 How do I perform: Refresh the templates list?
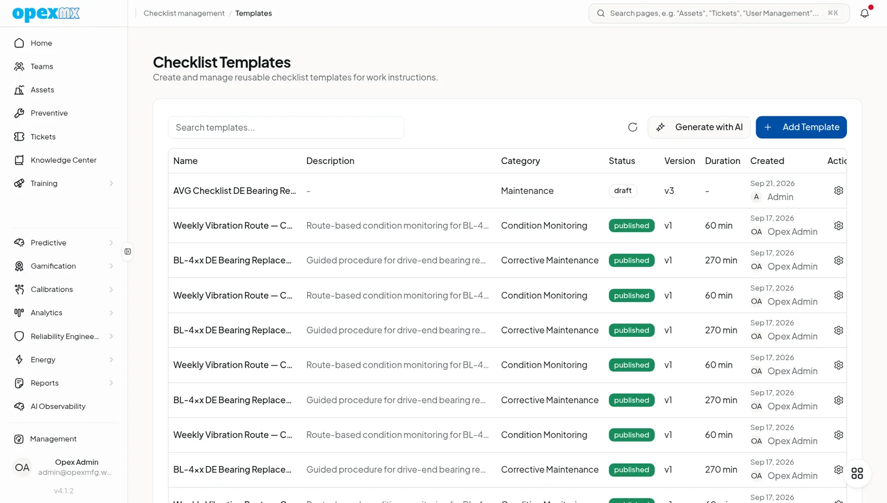(633, 127)
